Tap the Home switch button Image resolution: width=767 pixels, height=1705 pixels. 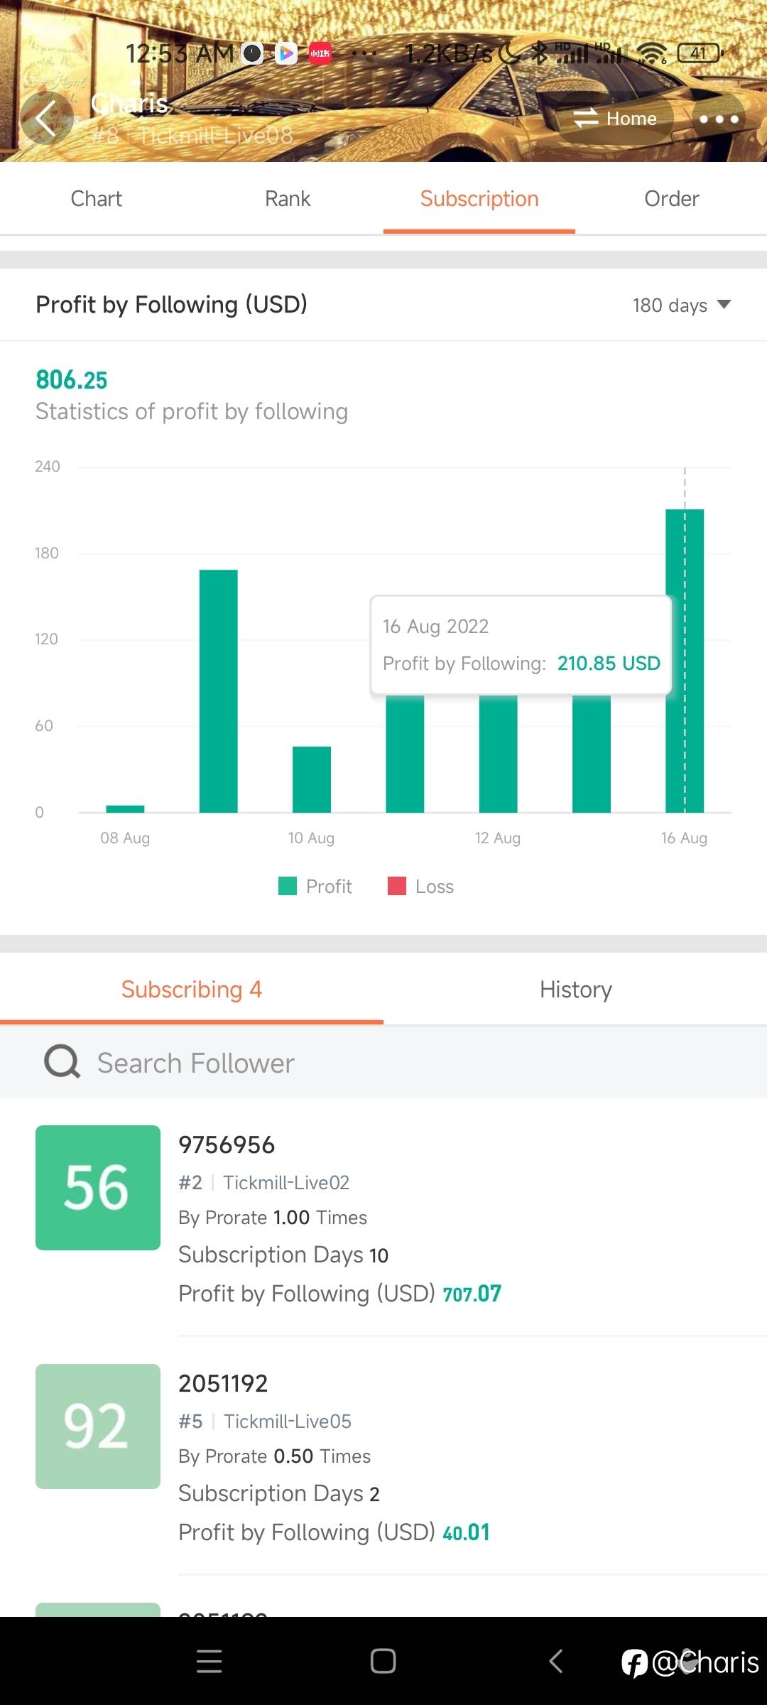[x=615, y=119]
